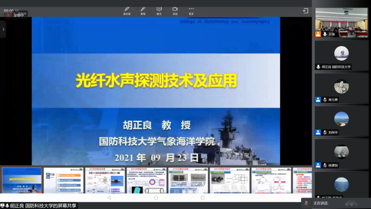
Task: Select the second slide thumbnail (contents page)
Action: pyautogui.click(x=64, y=180)
